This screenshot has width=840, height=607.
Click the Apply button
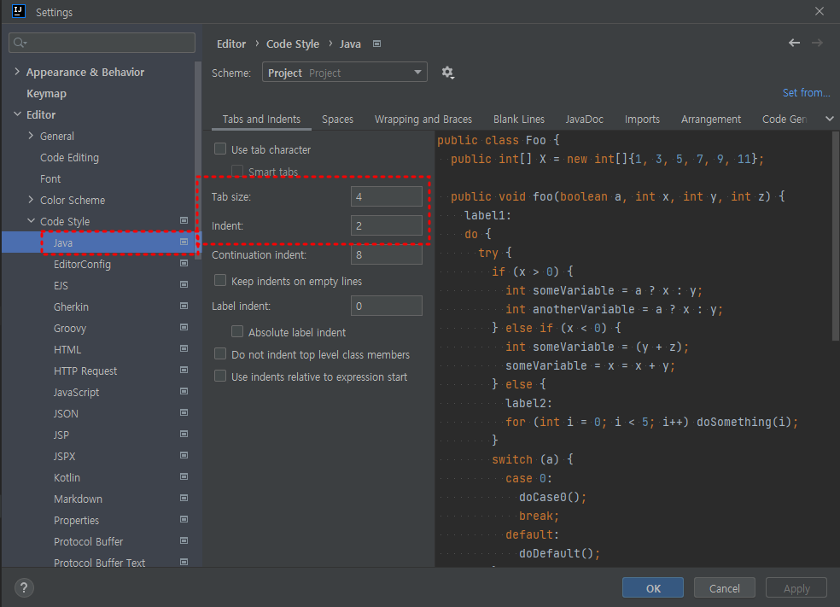[x=796, y=587]
